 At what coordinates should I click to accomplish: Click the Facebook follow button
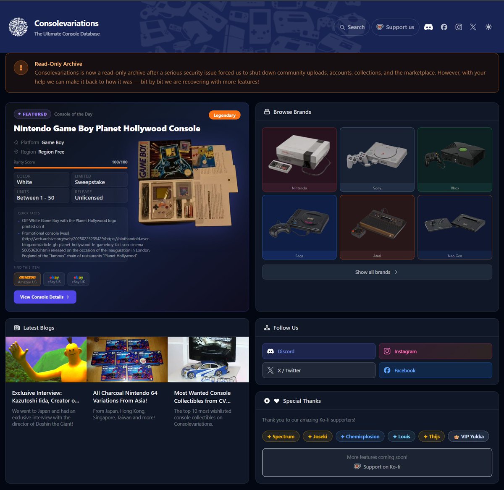point(436,370)
